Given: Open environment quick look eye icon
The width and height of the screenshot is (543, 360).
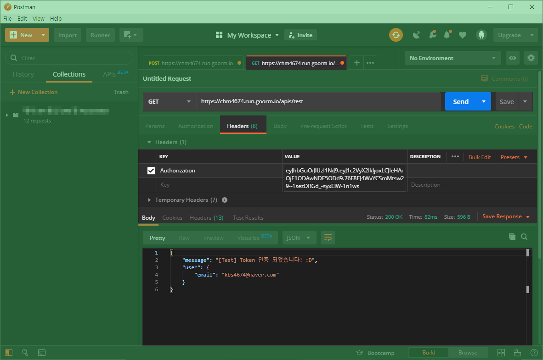Looking at the screenshot, I should point(513,58).
